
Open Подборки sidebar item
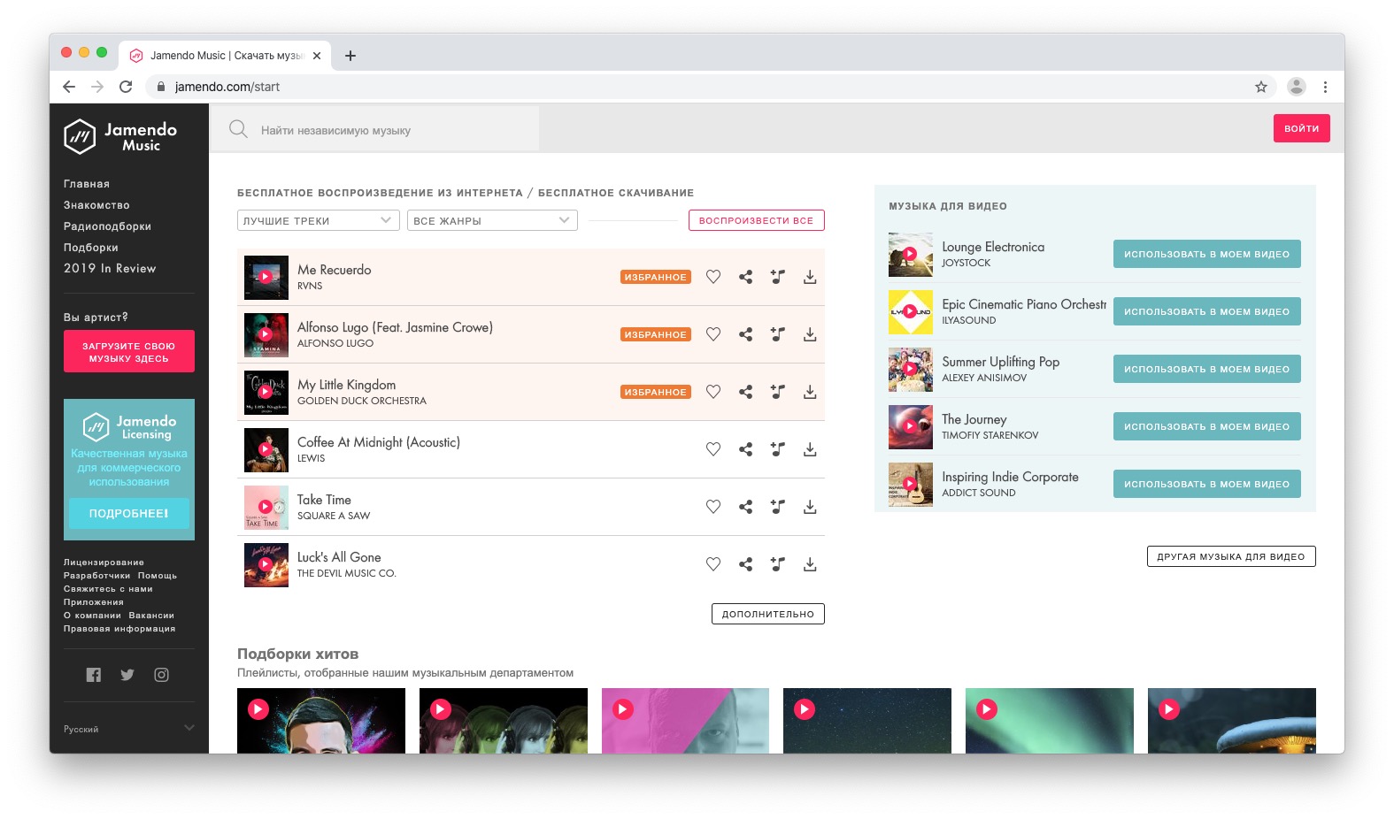(91, 248)
